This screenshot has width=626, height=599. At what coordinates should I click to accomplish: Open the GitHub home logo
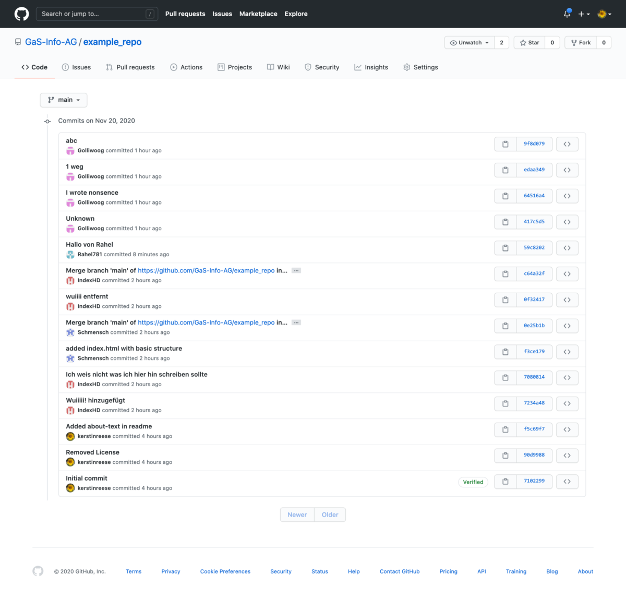[x=21, y=14]
